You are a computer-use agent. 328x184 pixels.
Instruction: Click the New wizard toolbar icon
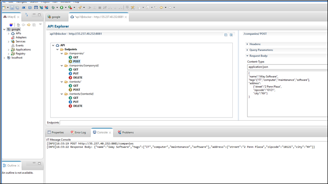[4, 7]
